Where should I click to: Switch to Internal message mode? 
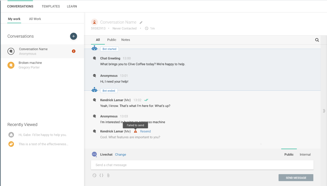(x=305, y=155)
